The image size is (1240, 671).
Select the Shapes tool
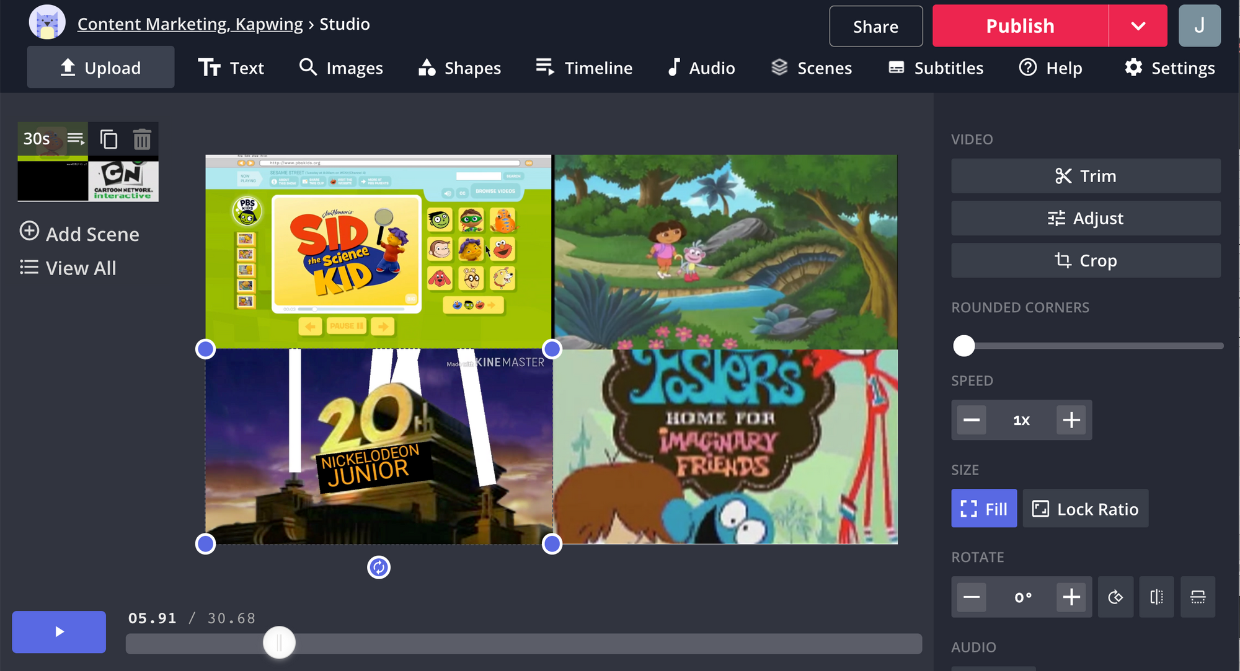(459, 68)
